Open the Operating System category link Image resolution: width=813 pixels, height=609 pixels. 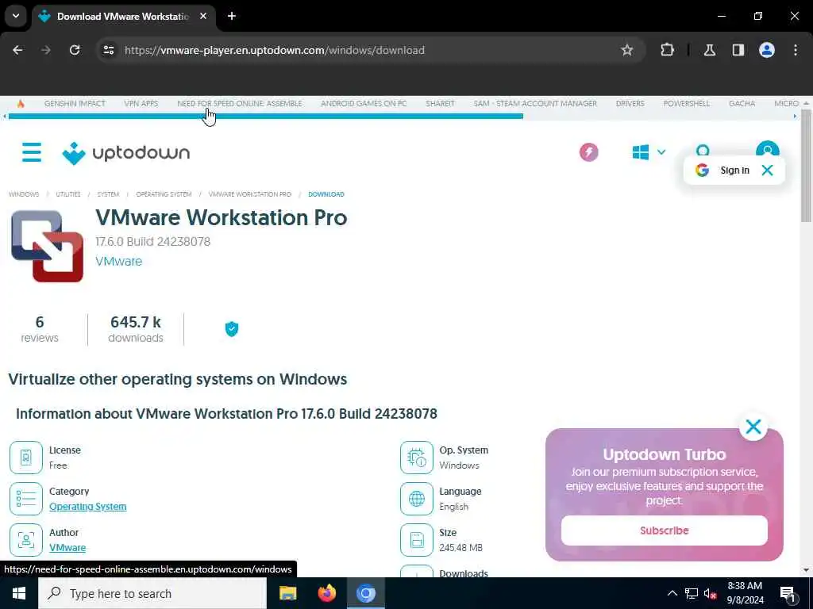click(x=87, y=507)
